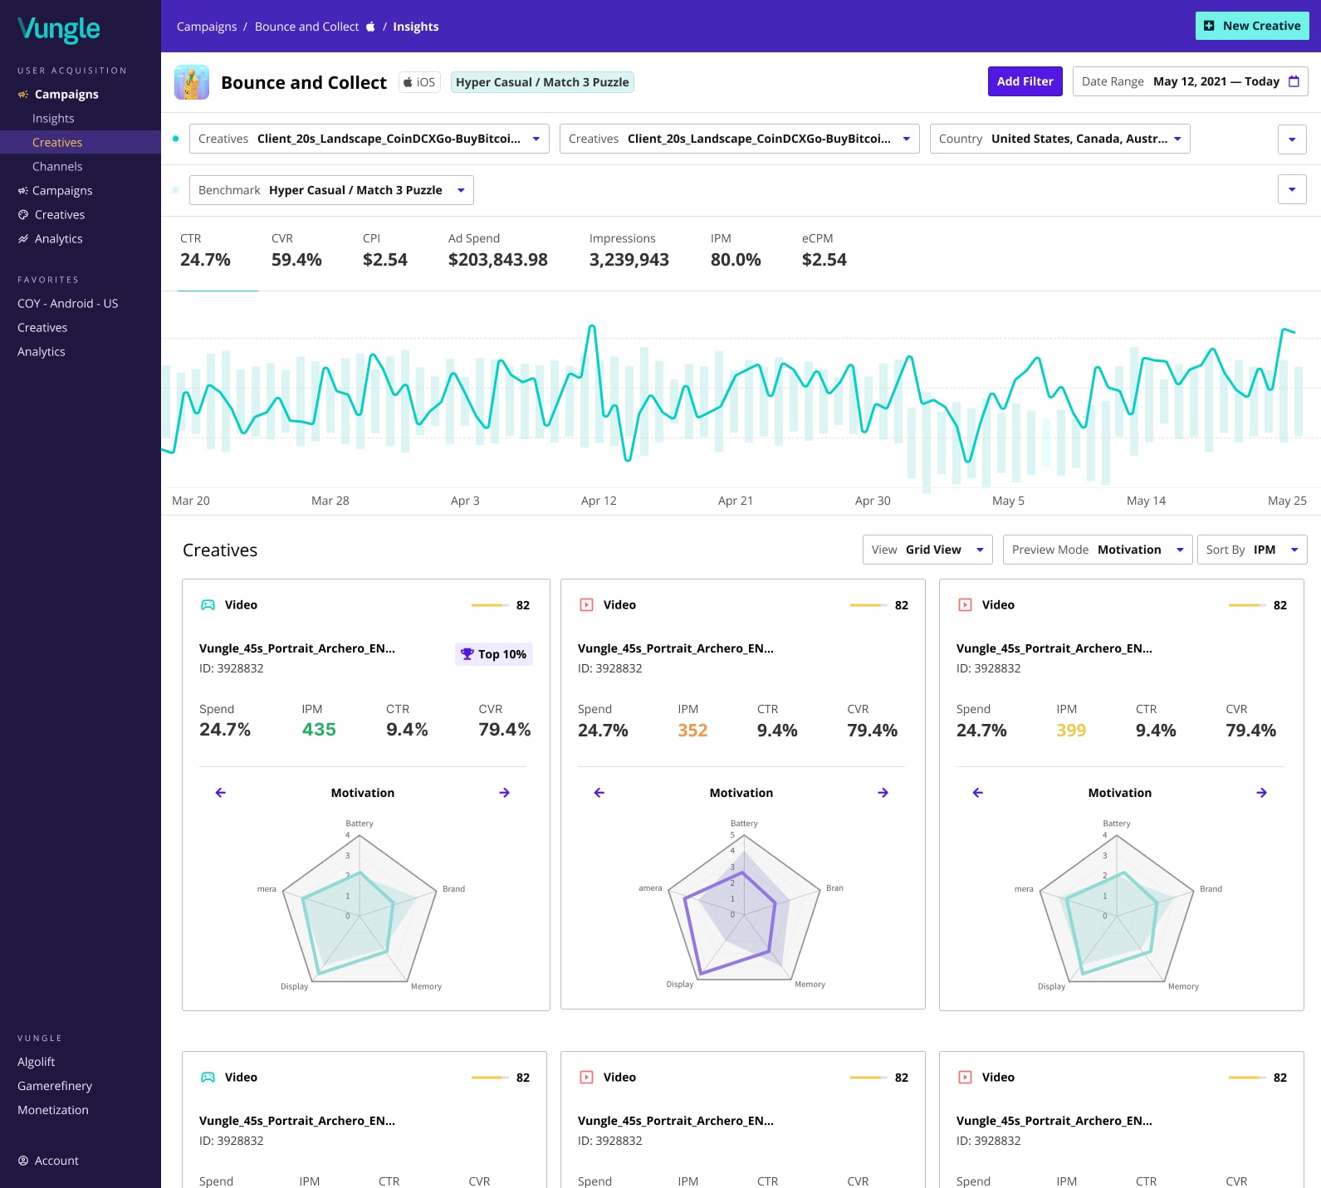This screenshot has height=1188, width=1321.
Task: Click the Analytics chart icon in sidebar
Action: click(23, 239)
